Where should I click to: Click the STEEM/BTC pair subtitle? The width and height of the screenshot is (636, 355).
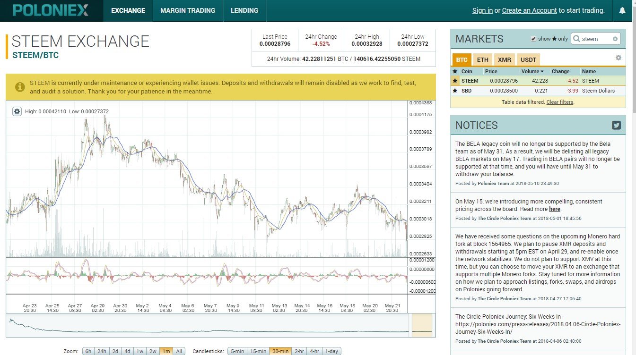(35, 55)
